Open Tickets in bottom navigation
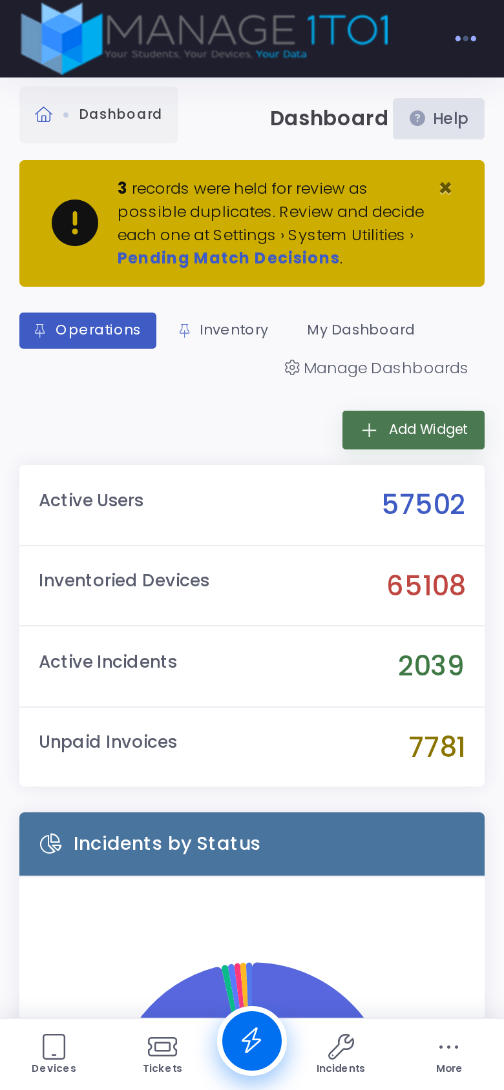 pyautogui.click(x=162, y=1054)
